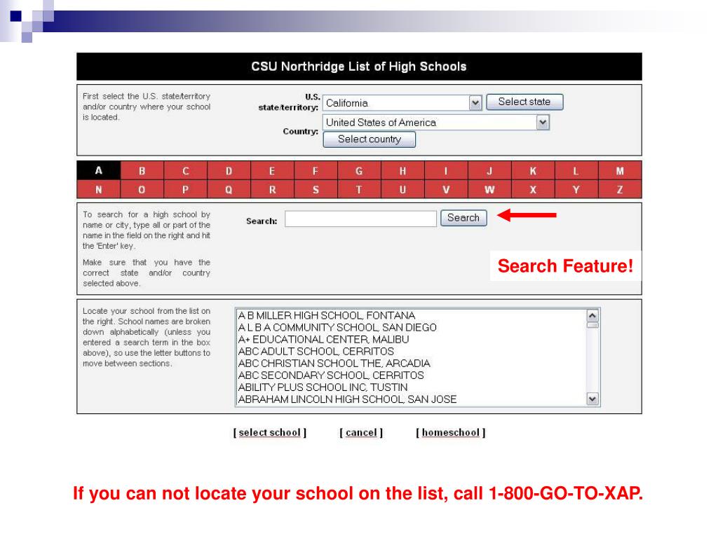Click the Select country button
Viewport: 718px width, 538px height.
point(369,139)
